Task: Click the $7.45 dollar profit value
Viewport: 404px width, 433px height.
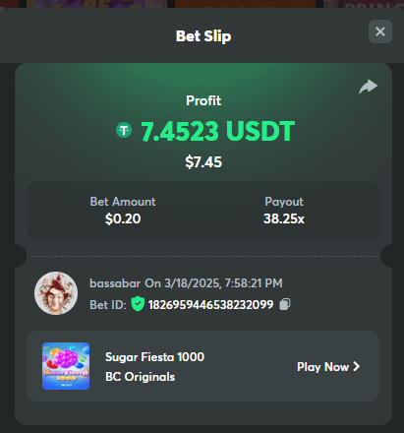Action: tap(203, 162)
